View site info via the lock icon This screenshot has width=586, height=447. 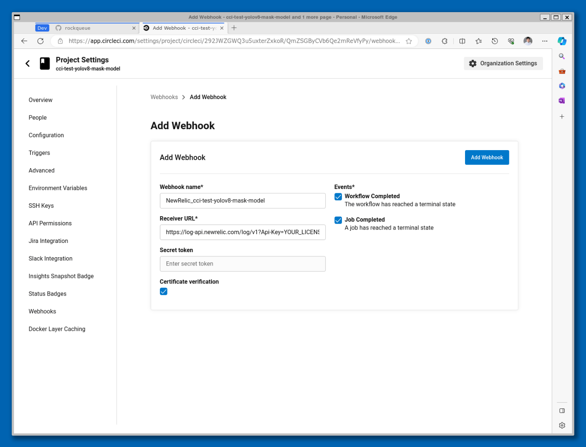tap(60, 41)
